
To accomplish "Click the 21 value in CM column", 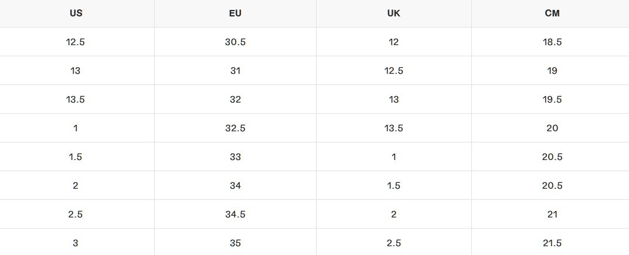I will tap(552, 215).
